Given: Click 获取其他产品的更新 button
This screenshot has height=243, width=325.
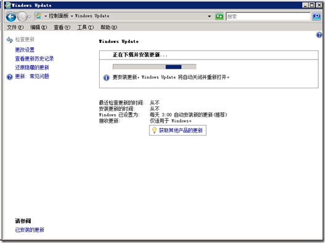Looking at the screenshot, I should click(178, 130).
